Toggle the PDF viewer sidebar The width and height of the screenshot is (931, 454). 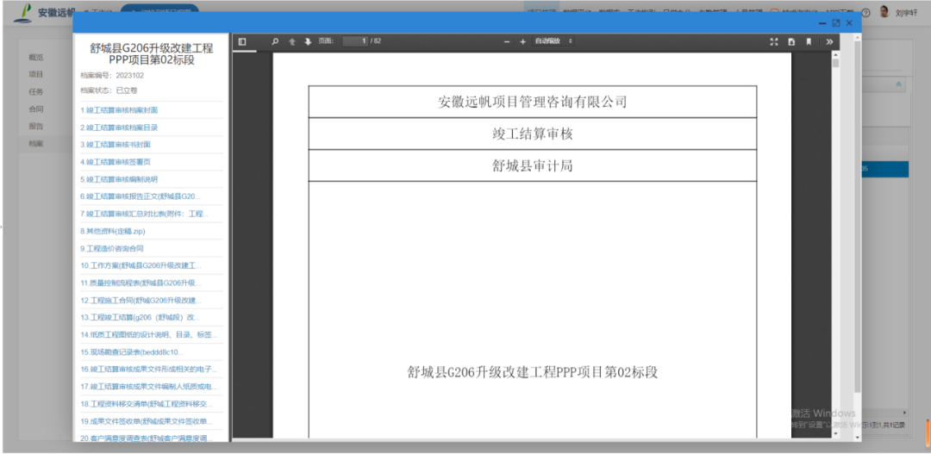(x=242, y=41)
